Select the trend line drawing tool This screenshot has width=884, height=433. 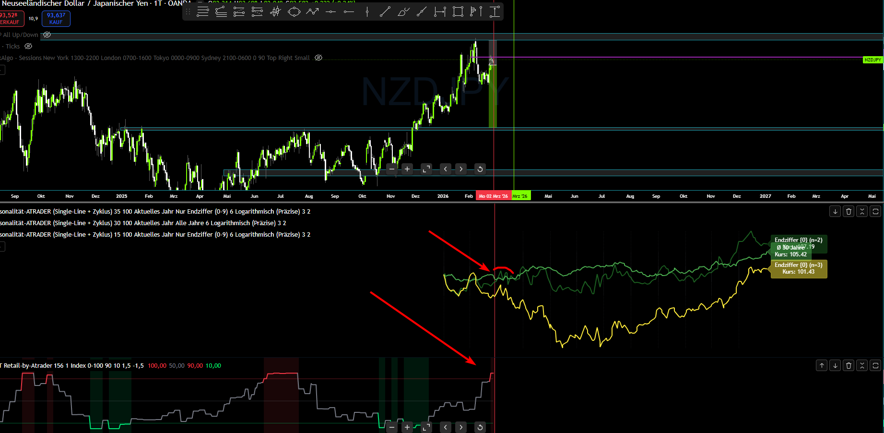click(x=385, y=12)
